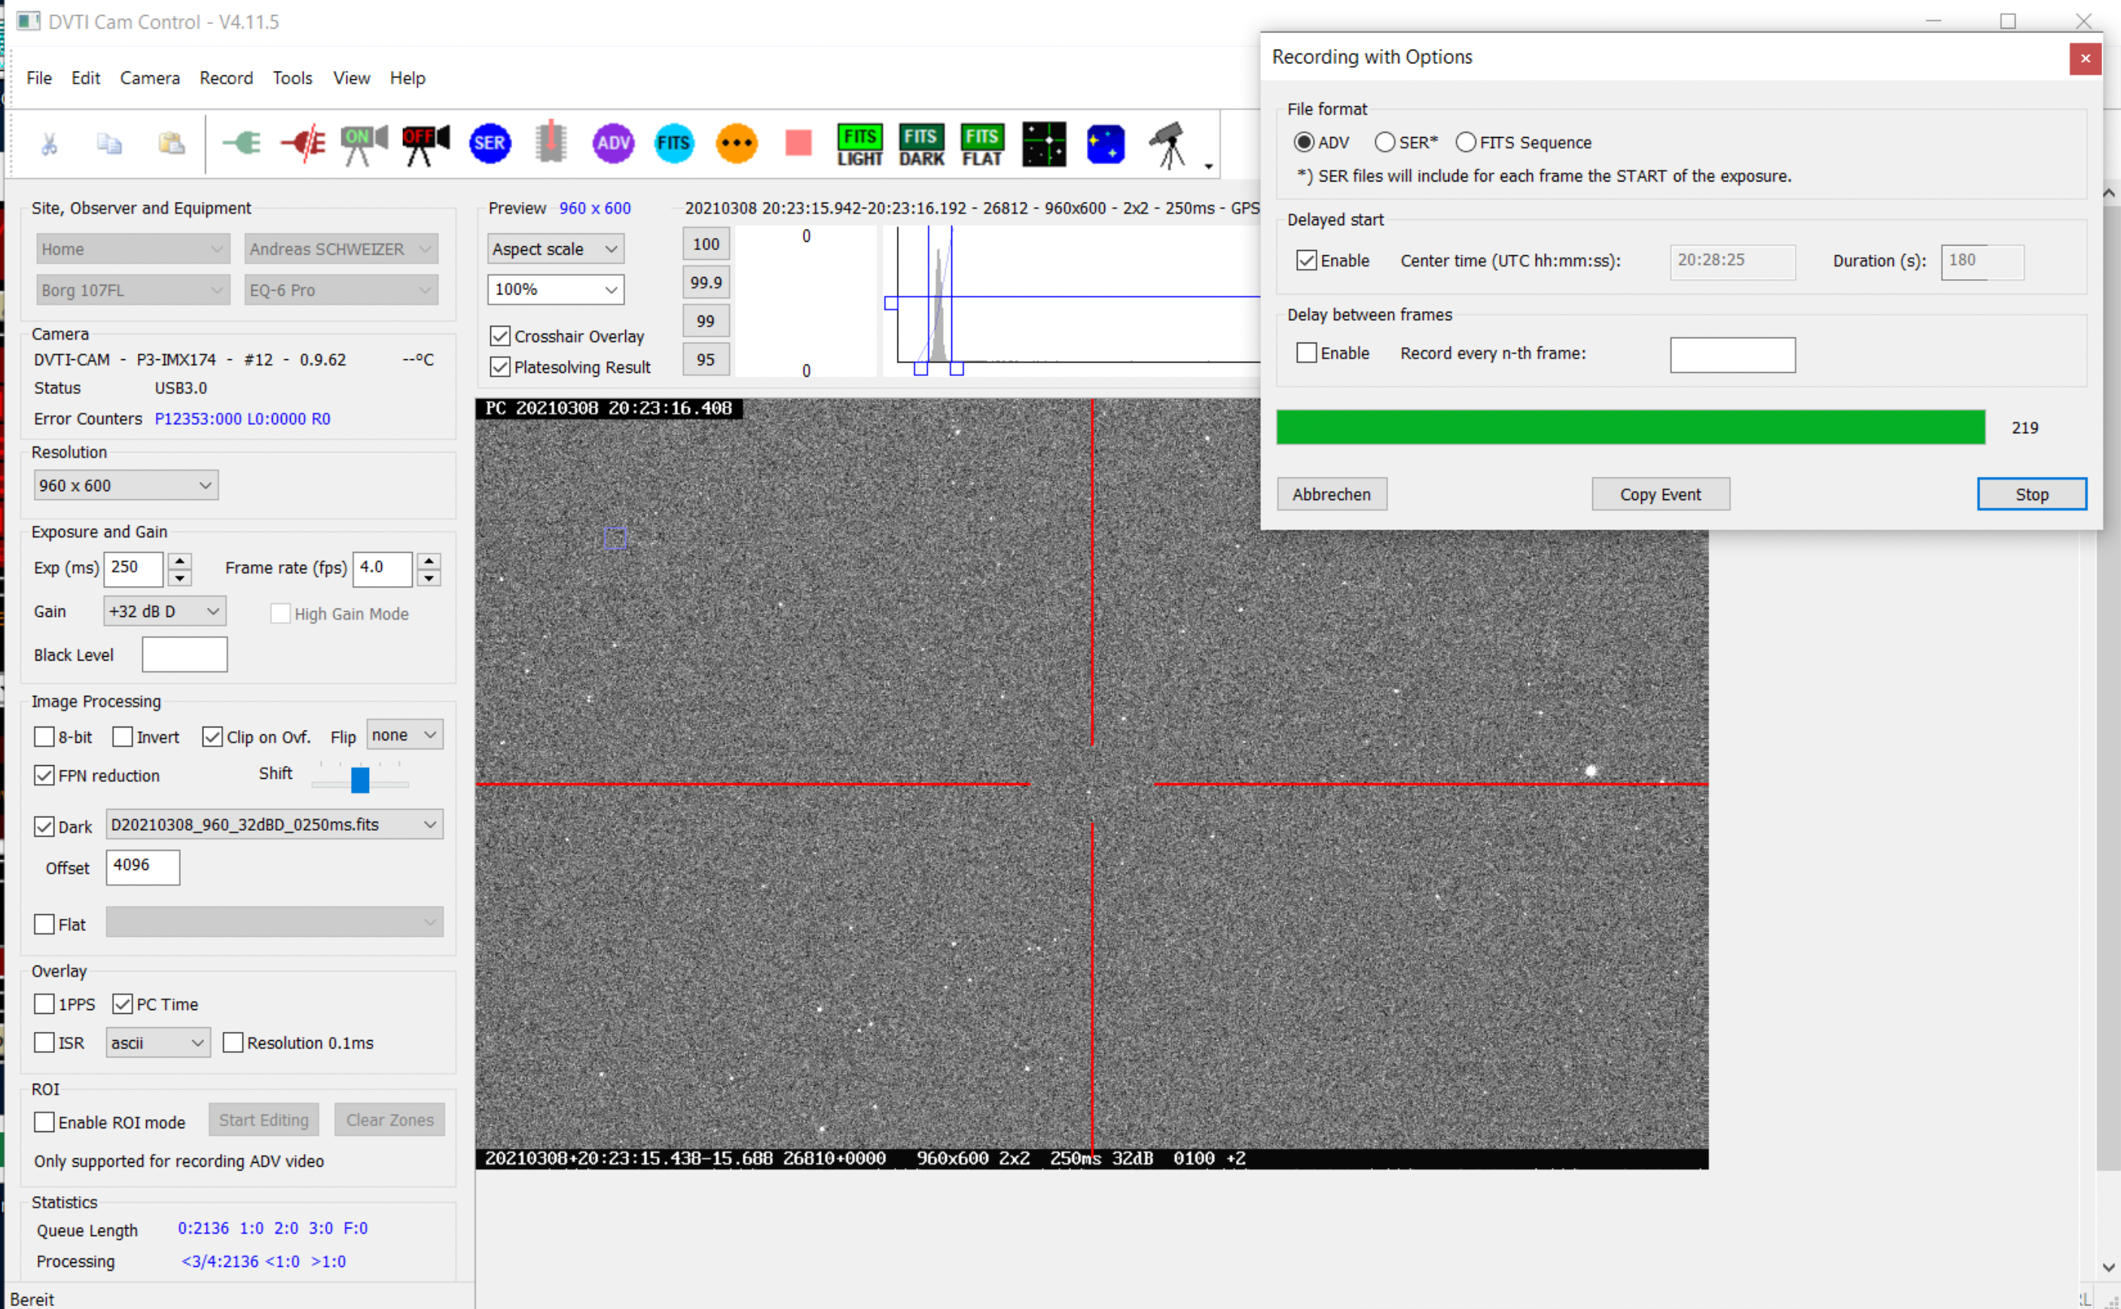This screenshot has height=1309, width=2121.
Task: Click the FITS DARK toolbar icon
Action: click(921, 145)
